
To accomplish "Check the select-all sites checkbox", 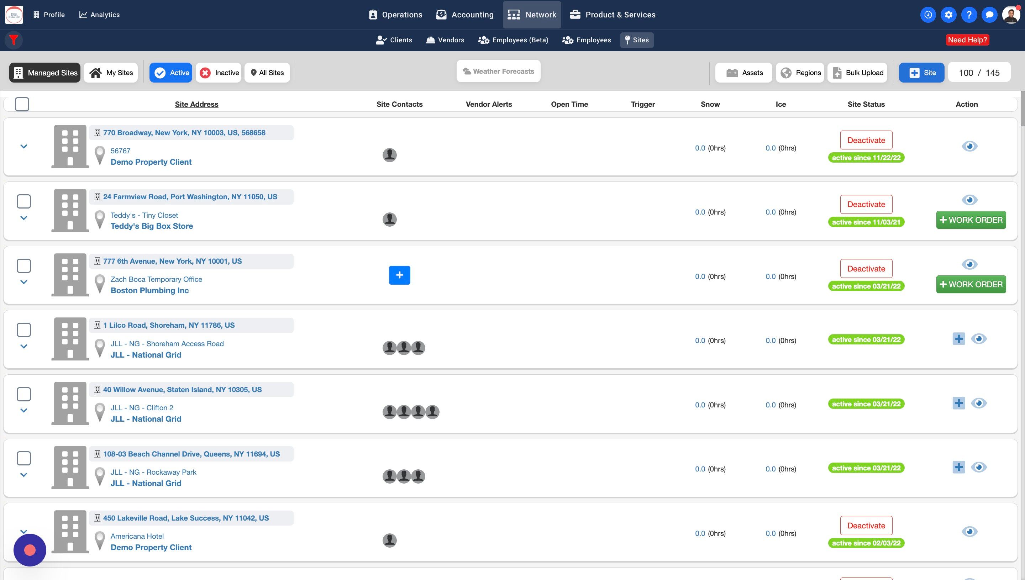I will pos(22,104).
